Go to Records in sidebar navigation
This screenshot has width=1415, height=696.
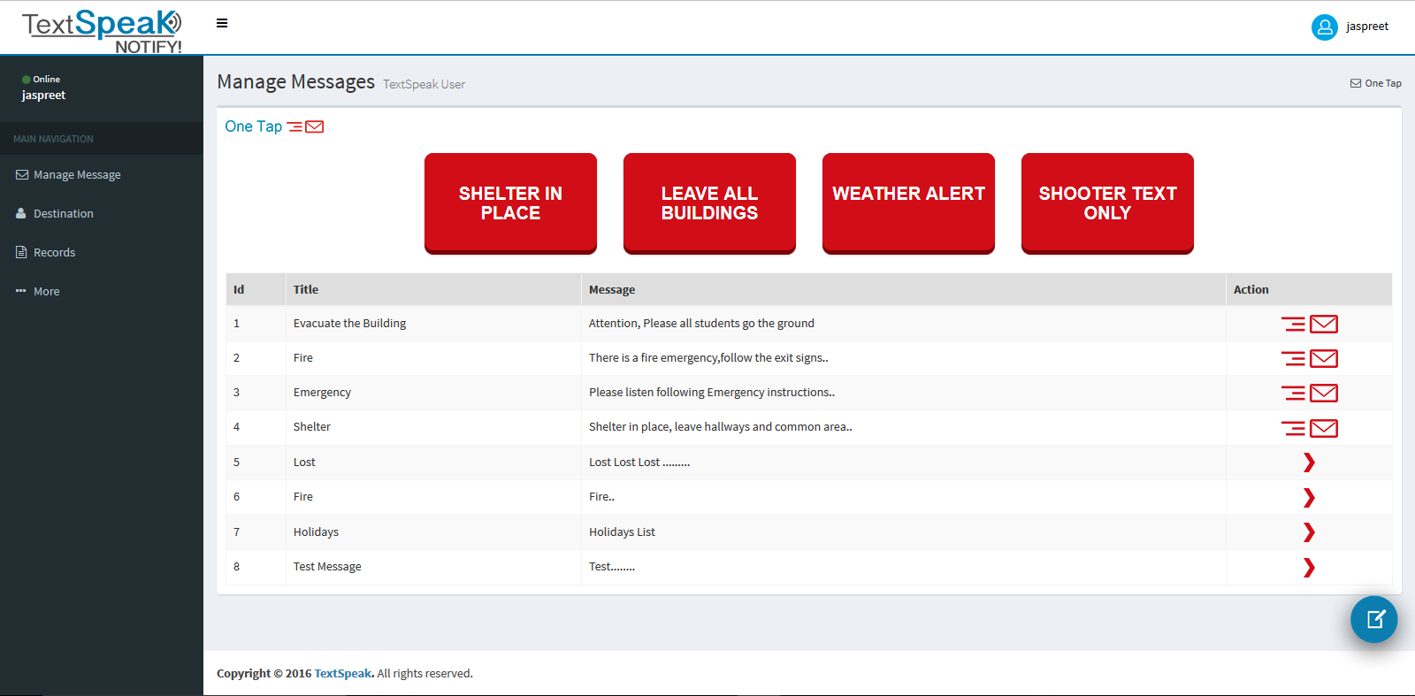(54, 253)
